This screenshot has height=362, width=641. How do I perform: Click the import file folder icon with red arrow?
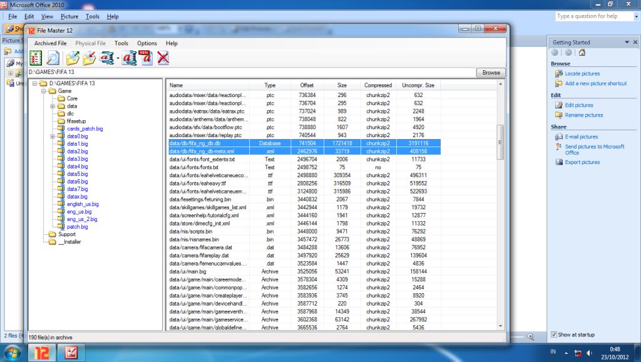[x=89, y=58]
